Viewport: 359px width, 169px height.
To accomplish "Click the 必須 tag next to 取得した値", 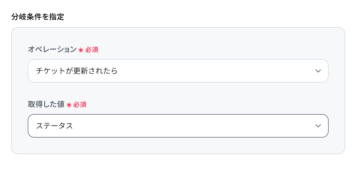I will (x=80, y=105).
